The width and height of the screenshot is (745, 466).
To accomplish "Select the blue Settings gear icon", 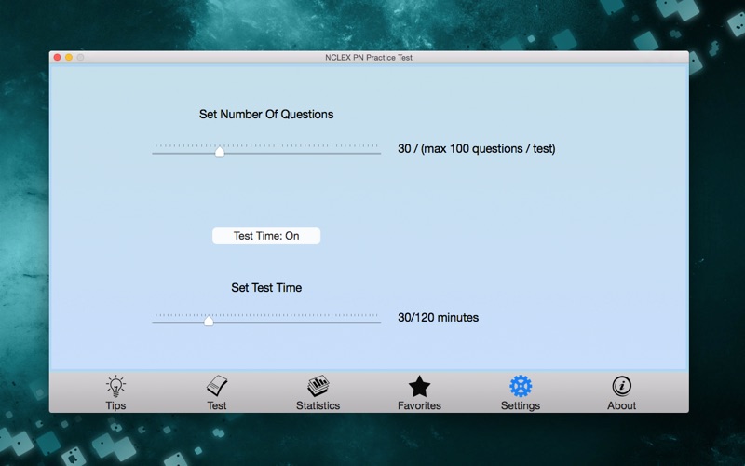I will pyautogui.click(x=521, y=386).
